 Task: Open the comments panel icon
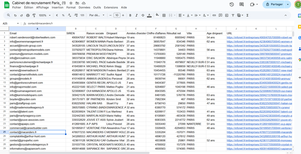(242, 4)
